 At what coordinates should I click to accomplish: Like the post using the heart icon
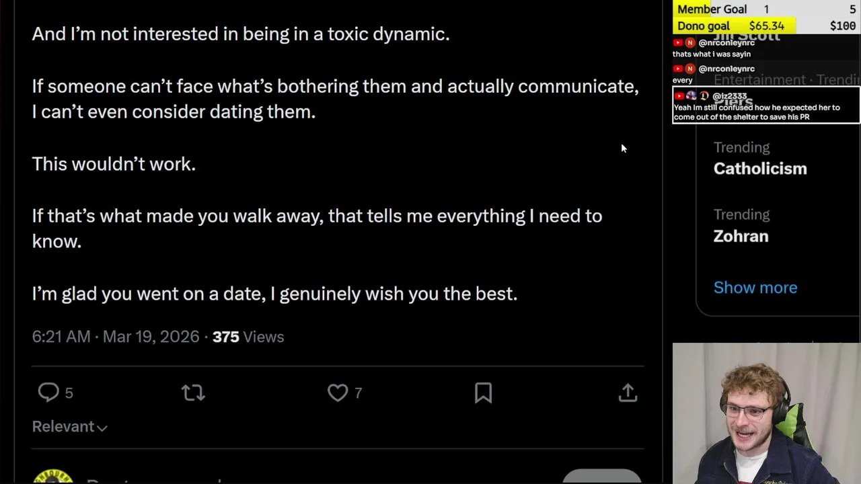click(x=338, y=393)
